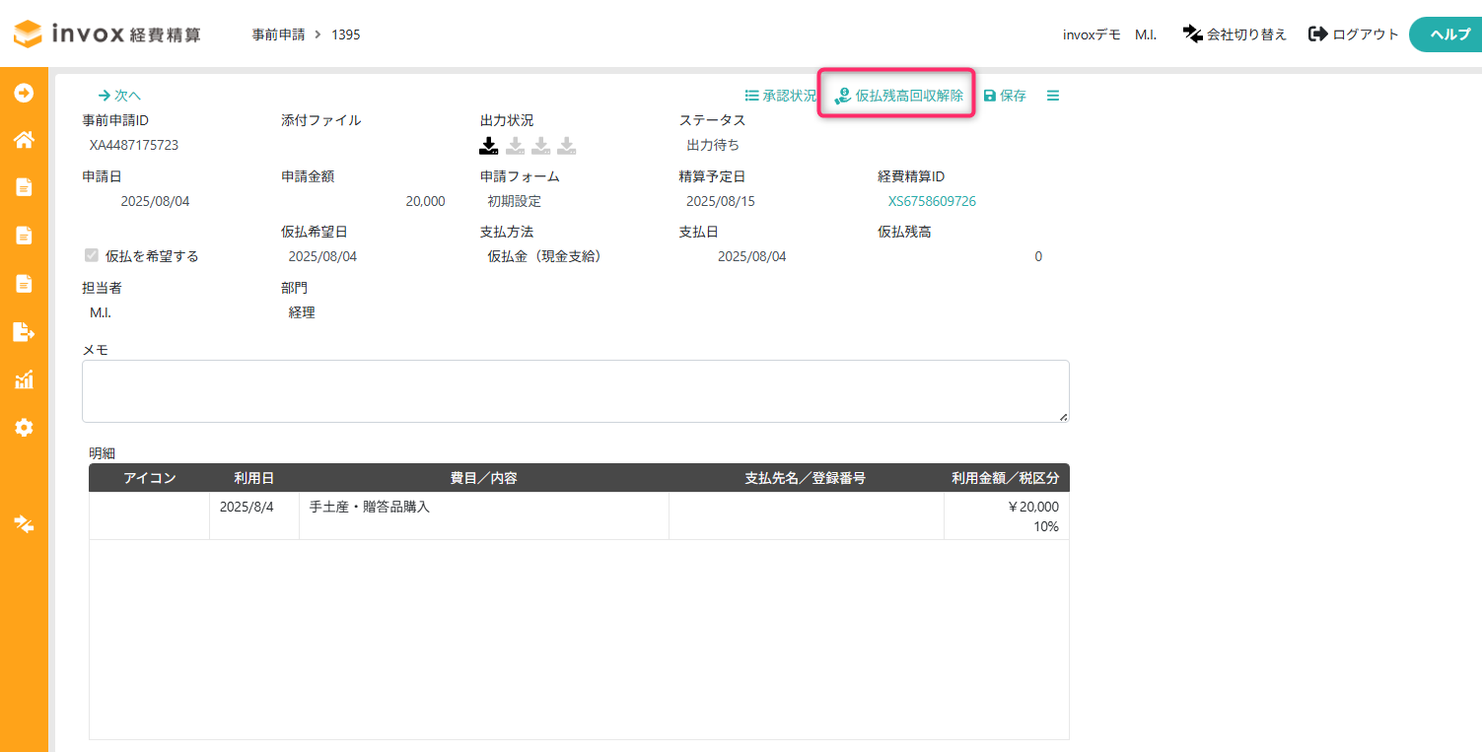Open the home icon in sidebar
This screenshot has width=1482, height=752.
point(24,140)
